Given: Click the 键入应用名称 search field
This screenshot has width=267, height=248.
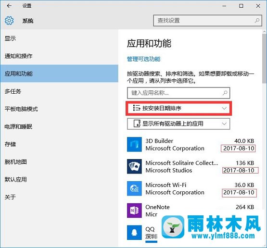Looking at the screenshot, I should (178, 93).
